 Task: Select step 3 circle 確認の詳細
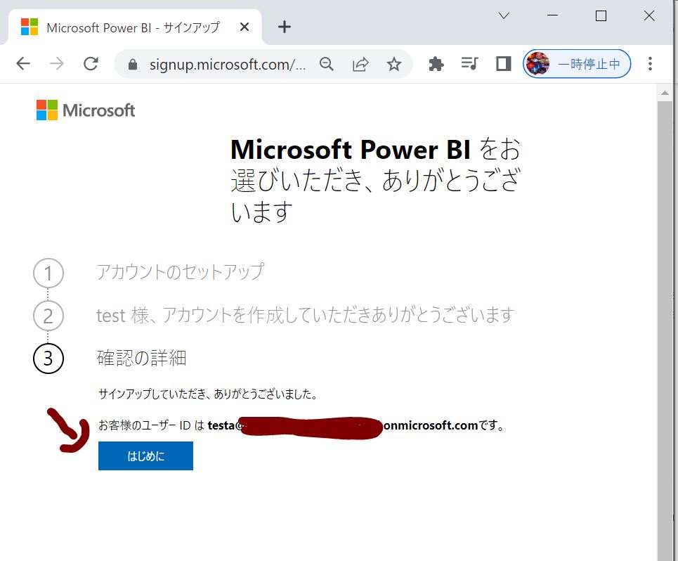[48, 358]
